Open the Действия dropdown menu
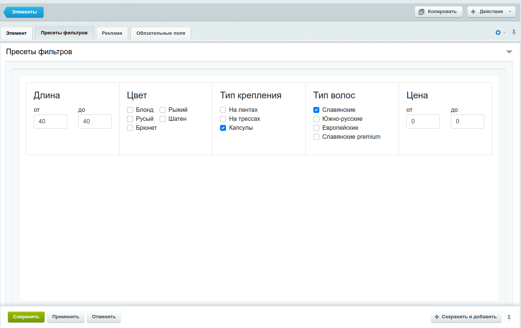 tap(491, 12)
